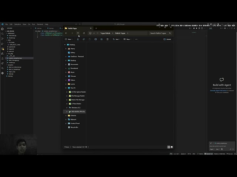
Task: Open the See more ellipsis menu
Action: pyautogui.click(x=136, y=39)
